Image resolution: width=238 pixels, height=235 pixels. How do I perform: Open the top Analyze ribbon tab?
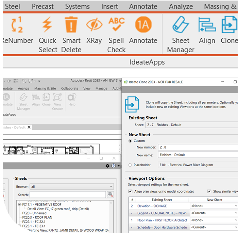(181, 6)
